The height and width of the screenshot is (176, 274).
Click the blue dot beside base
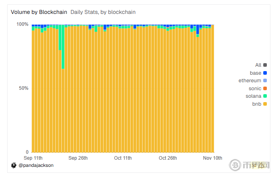point(265,73)
